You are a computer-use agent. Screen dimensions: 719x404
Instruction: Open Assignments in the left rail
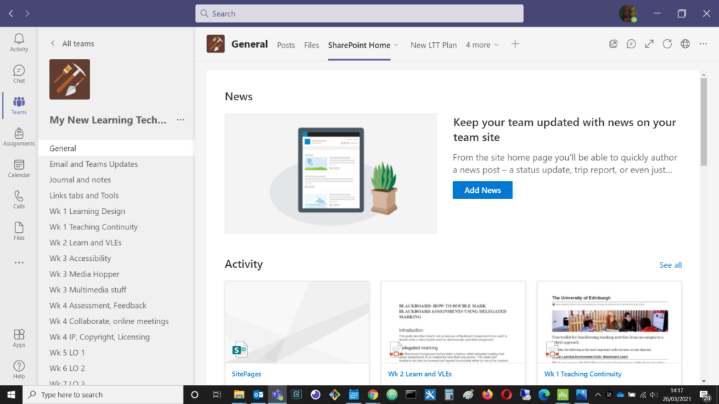19,137
